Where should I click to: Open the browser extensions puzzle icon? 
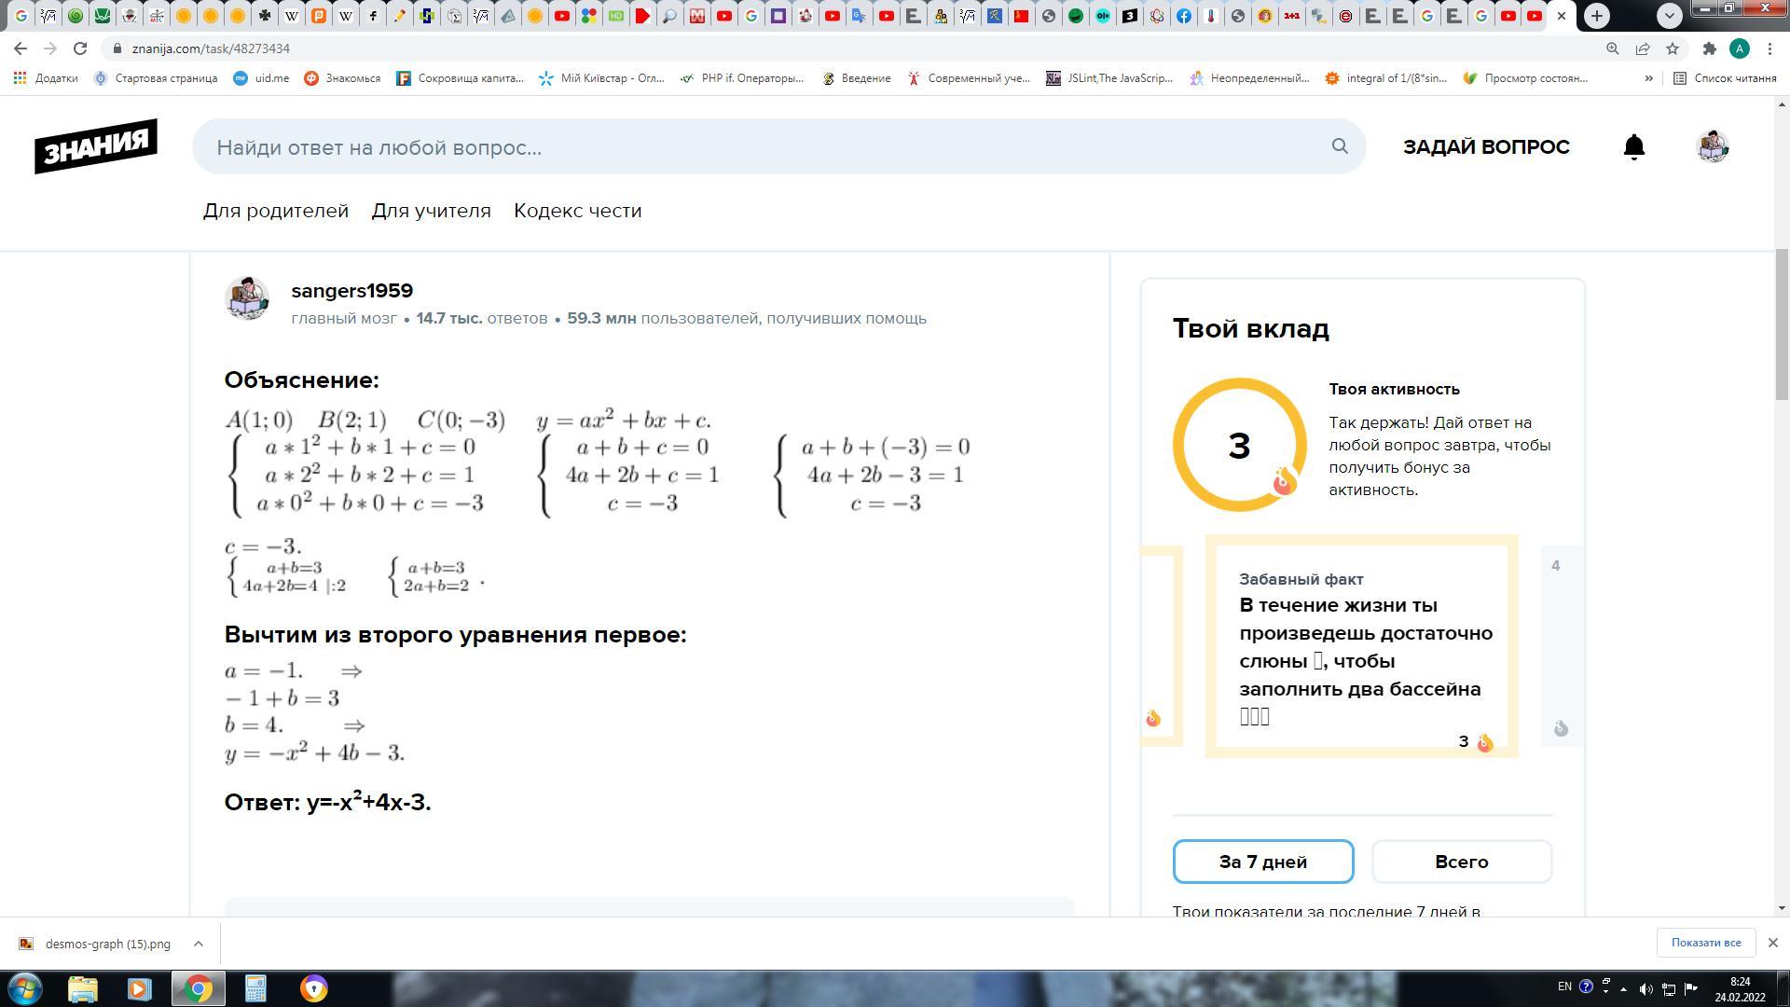[x=1709, y=48]
